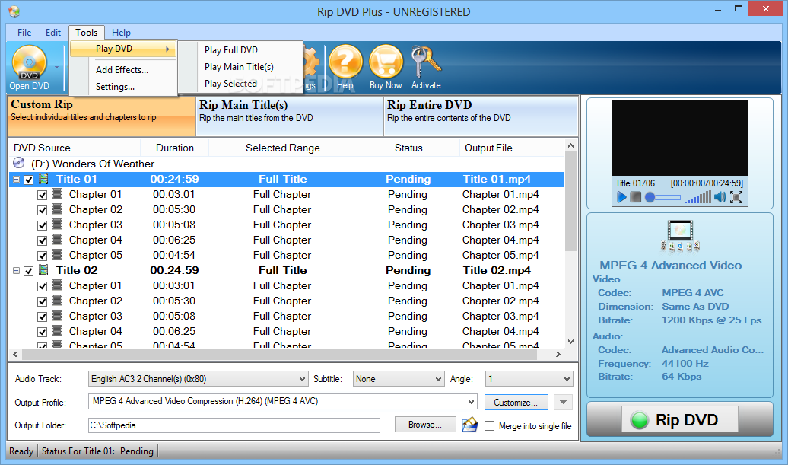788x465 pixels.
Task: Open the Audio Track dropdown
Action: (x=198, y=378)
